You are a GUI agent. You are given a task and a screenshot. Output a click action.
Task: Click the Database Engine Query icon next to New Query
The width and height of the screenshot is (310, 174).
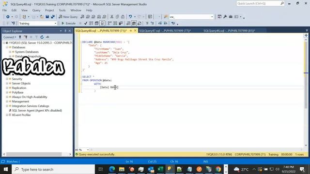(82, 17)
